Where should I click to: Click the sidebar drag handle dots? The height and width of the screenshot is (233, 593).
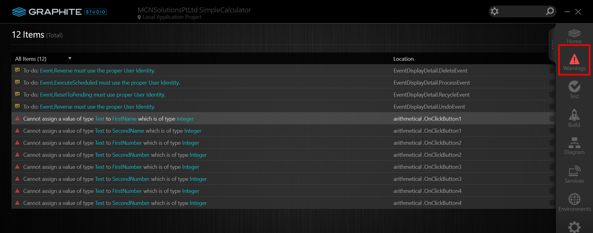click(553, 45)
